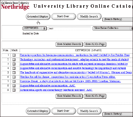This screenshot has height=117, width=133.
Task: Mark record 5 checkbox
Action: (14, 73)
